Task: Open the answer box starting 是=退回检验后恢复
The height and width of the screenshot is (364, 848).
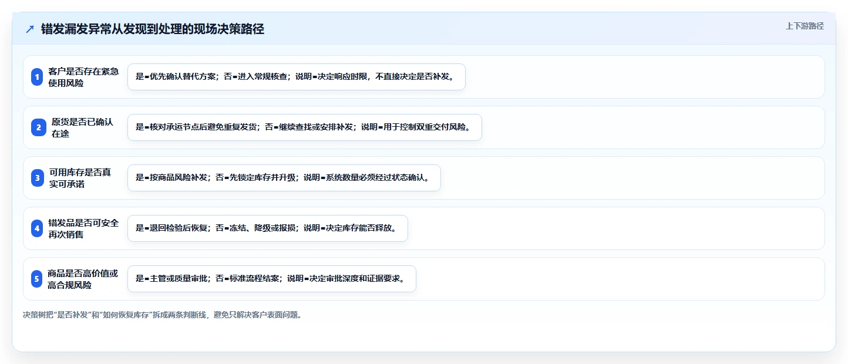Action: pyautogui.click(x=268, y=228)
